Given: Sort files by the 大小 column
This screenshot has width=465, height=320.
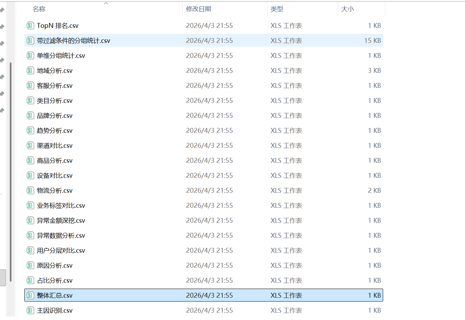Looking at the screenshot, I should click(x=347, y=9).
